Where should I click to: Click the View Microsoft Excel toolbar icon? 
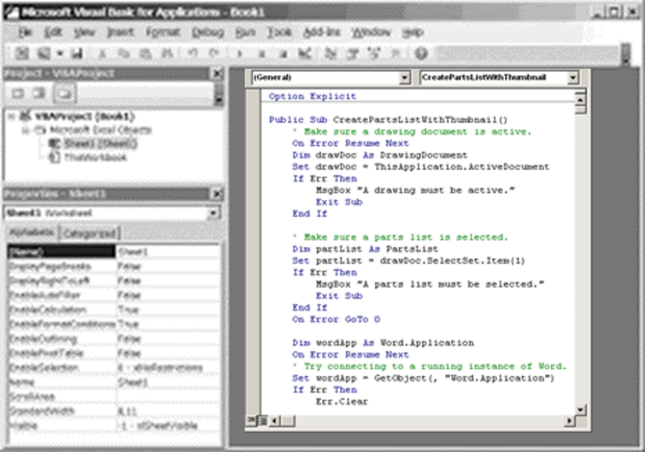point(22,53)
